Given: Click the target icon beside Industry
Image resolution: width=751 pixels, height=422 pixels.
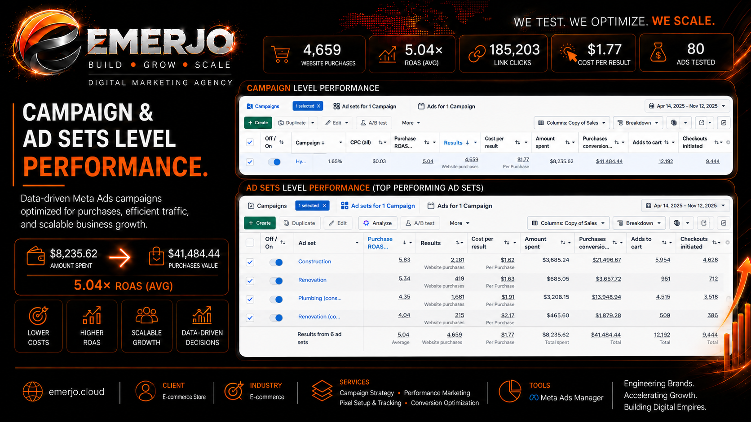Looking at the screenshot, I should click(234, 391).
